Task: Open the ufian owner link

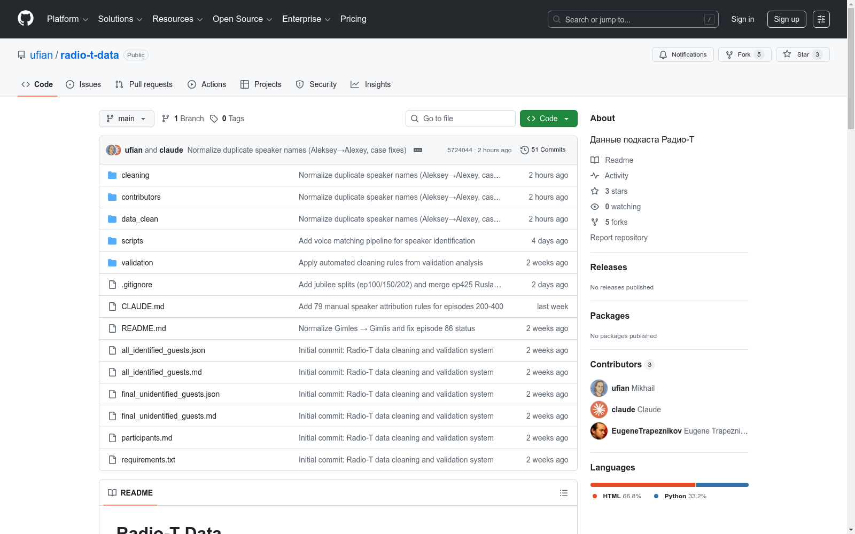Action: [x=41, y=55]
